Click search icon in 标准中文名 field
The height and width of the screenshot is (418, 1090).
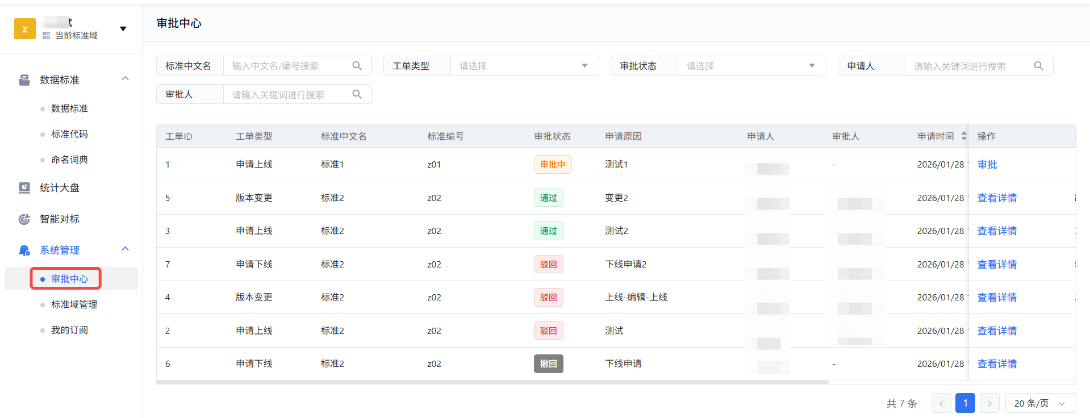click(357, 66)
